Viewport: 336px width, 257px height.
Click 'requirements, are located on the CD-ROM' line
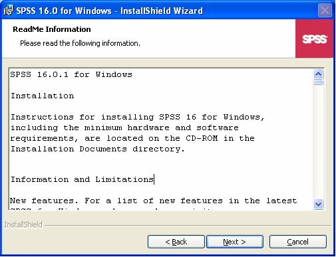point(132,138)
